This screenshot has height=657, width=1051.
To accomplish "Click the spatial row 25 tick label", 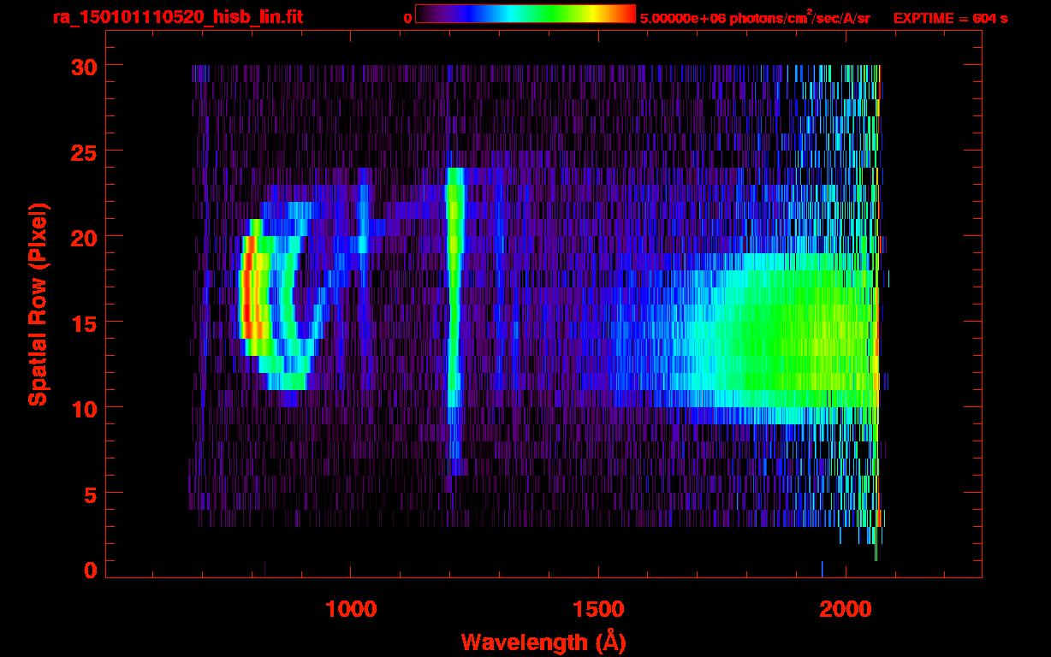I will [84, 151].
